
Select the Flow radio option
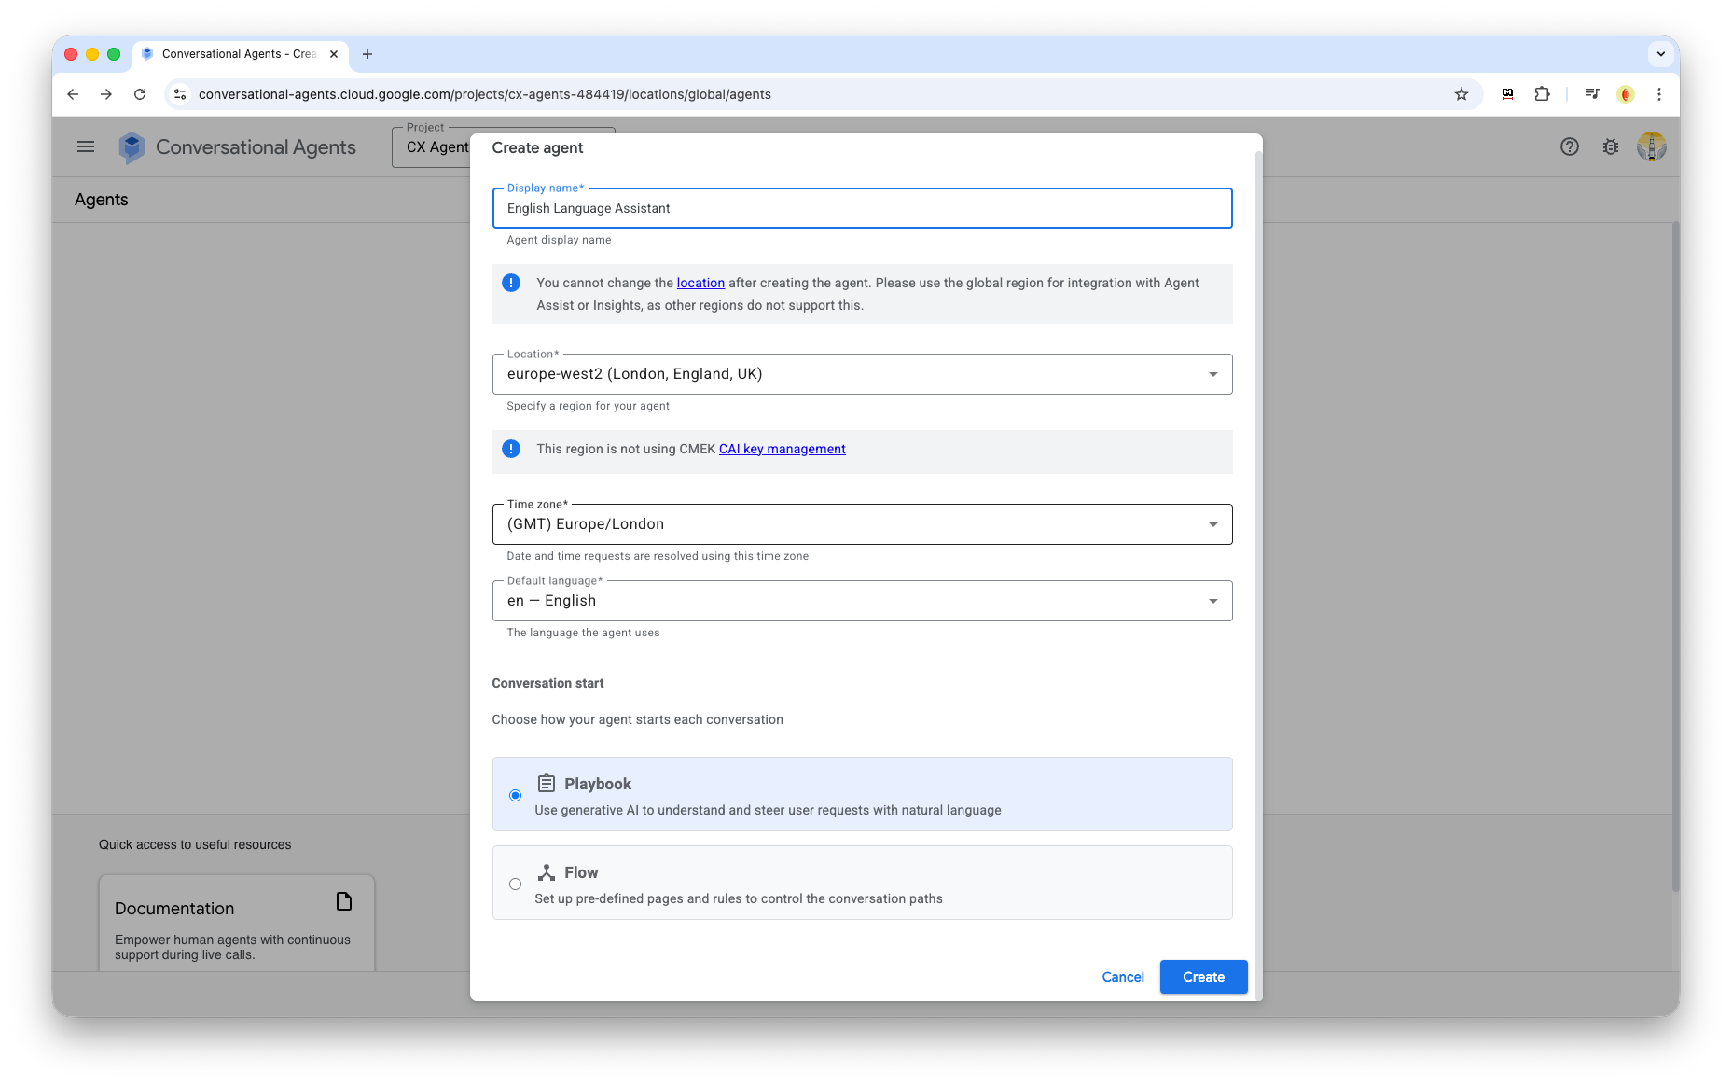[x=515, y=884]
